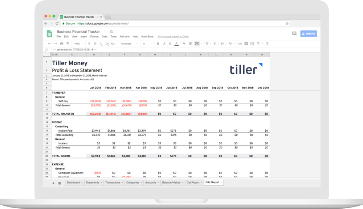Open the merge cells dropdown arrow
Image resolution: width=363 pixels, height=209 pixels.
(201, 44)
